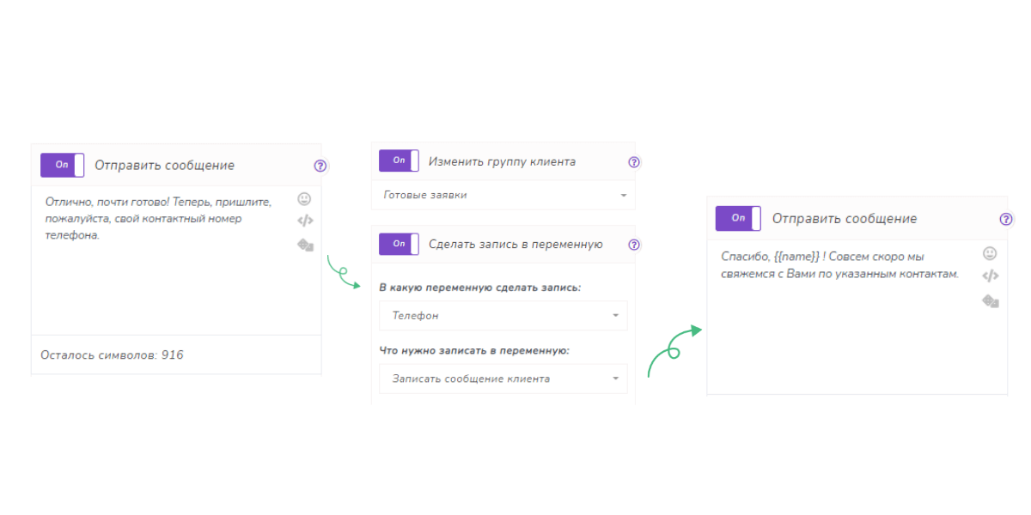The height and width of the screenshot is (515, 1031).
Task: Expand the Телефон variable dropdown
Action: 503,315
